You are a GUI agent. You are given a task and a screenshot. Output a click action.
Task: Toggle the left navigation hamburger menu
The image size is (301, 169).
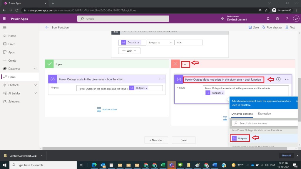click(x=5, y=27)
